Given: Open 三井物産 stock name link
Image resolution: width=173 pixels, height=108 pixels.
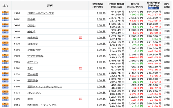Looking at the screenshot, I should (33, 75).
